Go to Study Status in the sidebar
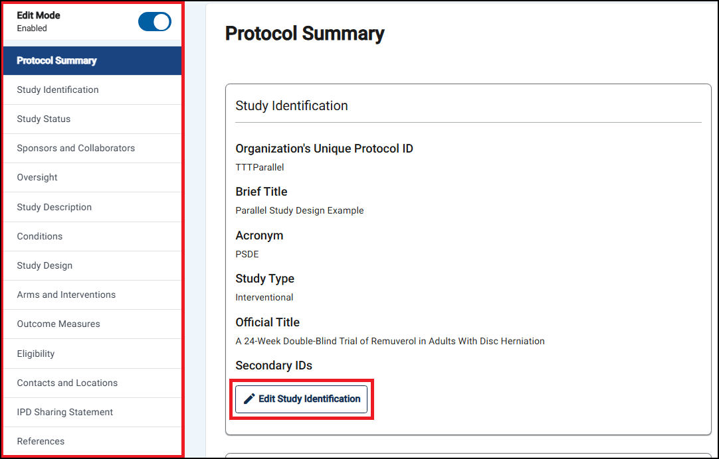The height and width of the screenshot is (459, 719). click(x=92, y=119)
